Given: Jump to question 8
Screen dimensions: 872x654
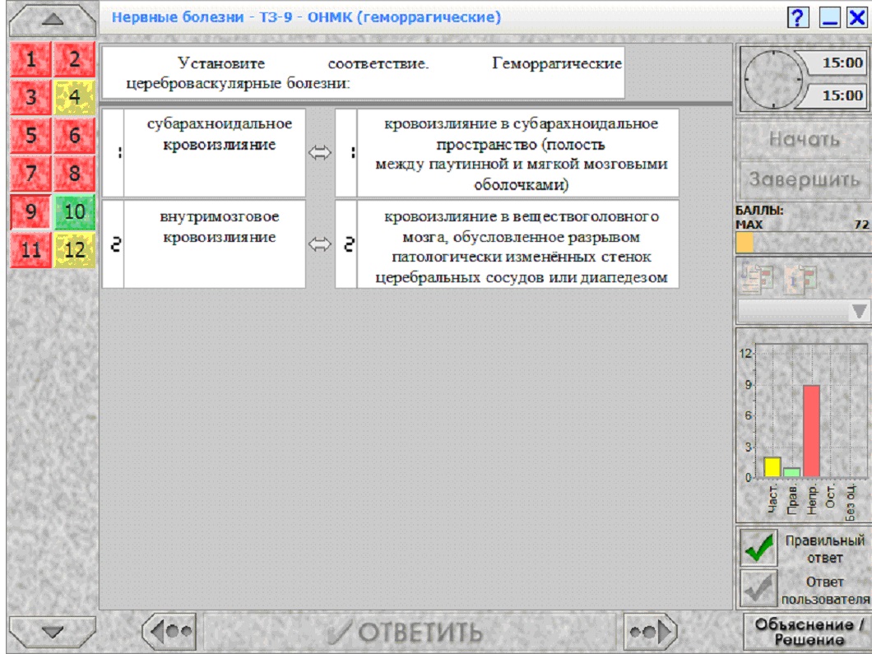Looking at the screenshot, I should coord(75,174).
